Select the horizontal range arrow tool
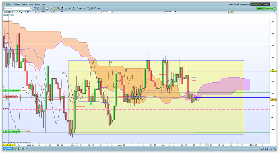This screenshot has height=153, width=279. point(99,8)
